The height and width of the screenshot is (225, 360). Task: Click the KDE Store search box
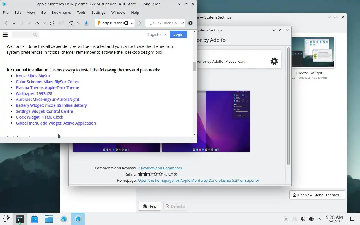click(25, 35)
